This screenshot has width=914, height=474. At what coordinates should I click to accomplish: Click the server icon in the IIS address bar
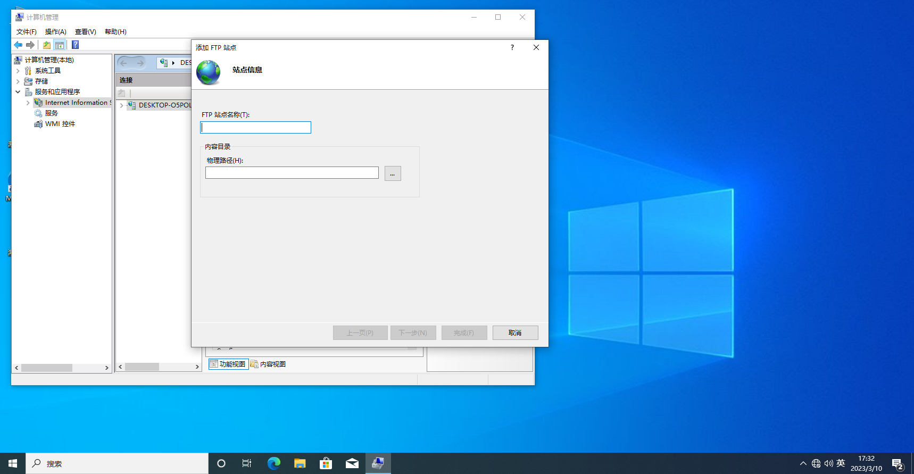[164, 63]
